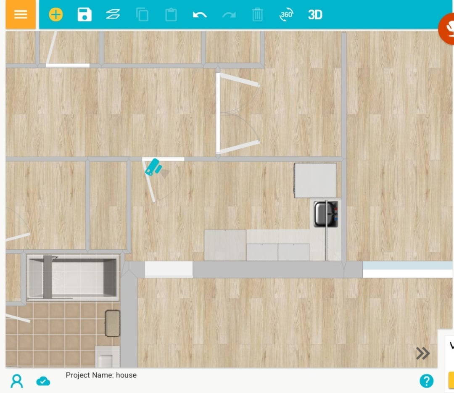Open the floor levels layers icon
The height and width of the screenshot is (393, 454).
(113, 15)
